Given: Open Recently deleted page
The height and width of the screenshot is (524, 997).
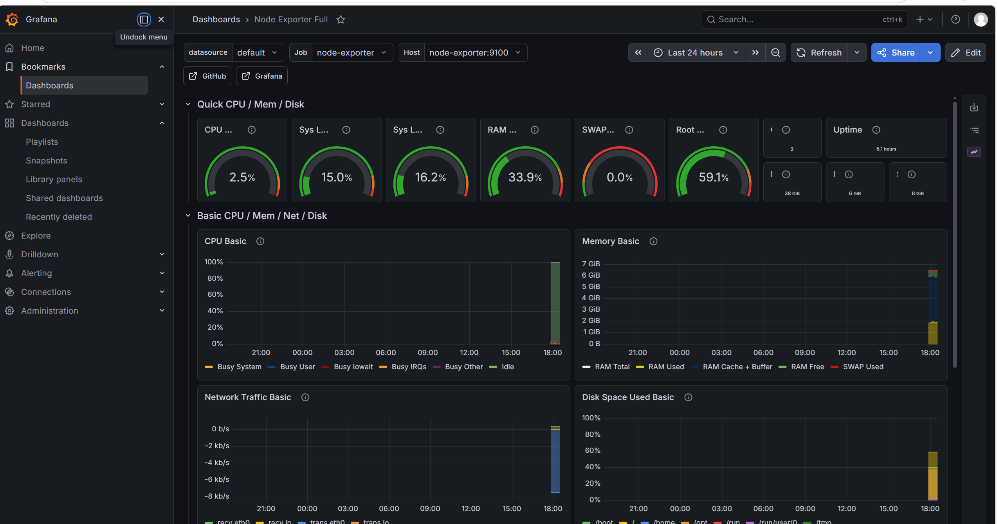Looking at the screenshot, I should (59, 217).
